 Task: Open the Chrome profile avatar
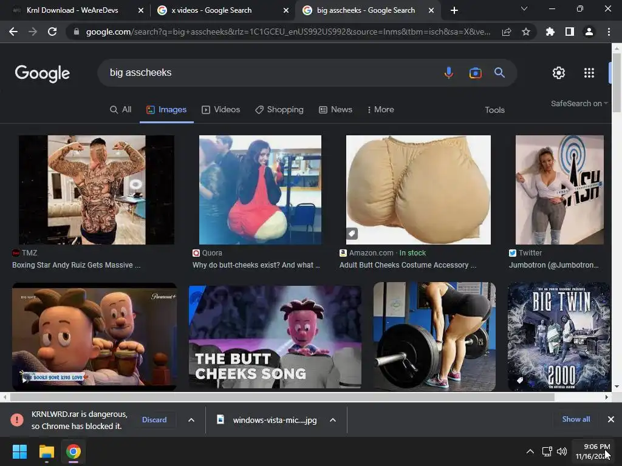589,32
